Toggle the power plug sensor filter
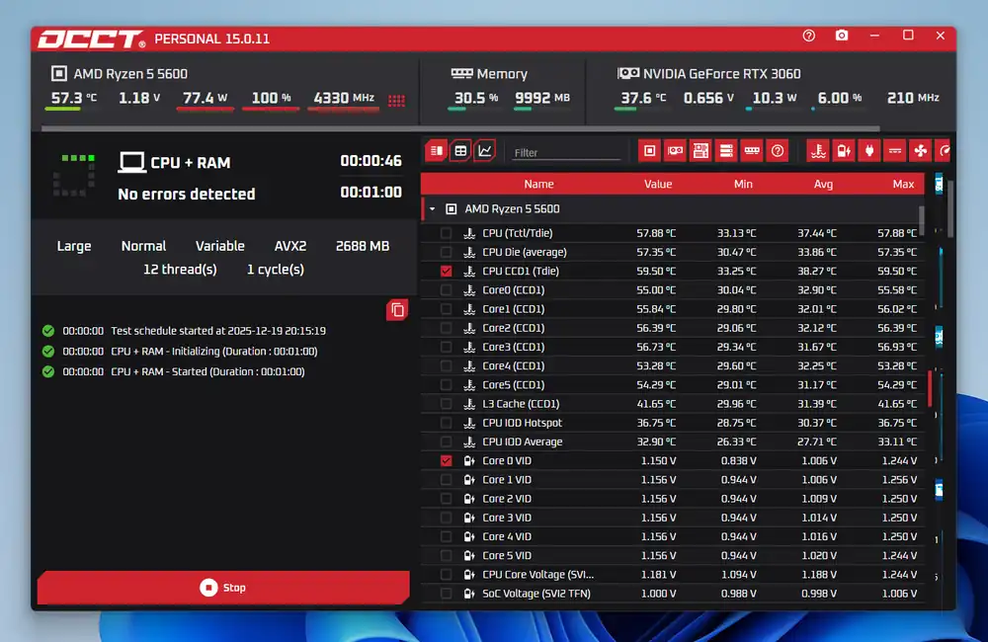Image resolution: width=988 pixels, height=642 pixels. (x=868, y=151)
